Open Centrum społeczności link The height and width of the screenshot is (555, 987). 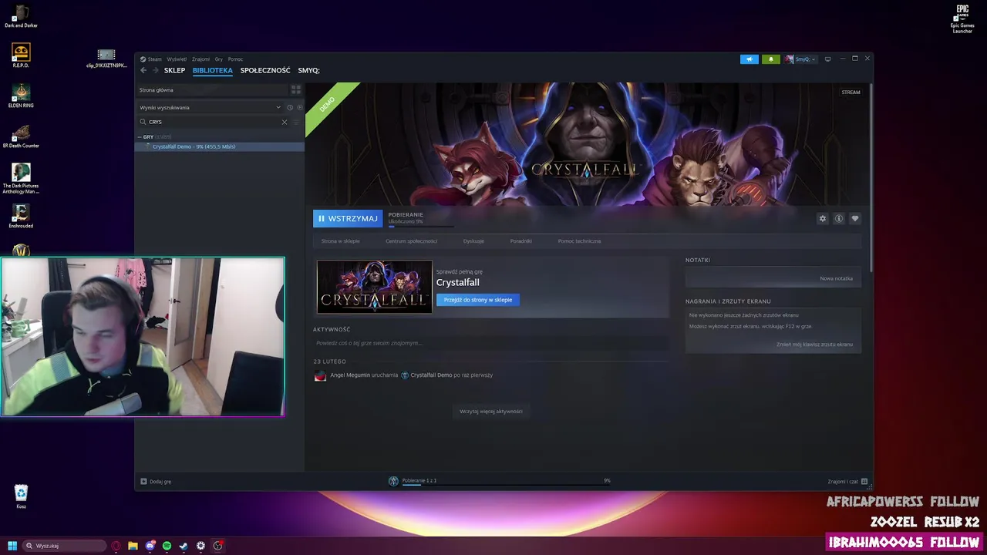coord(411,241)
